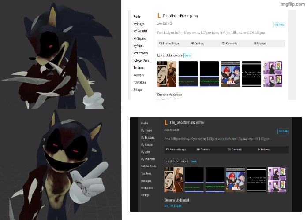
Task: Open My Comments in the dark-mode sidebar
Action: [148, 159]
